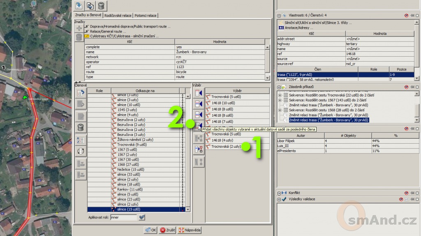Click the trash can icon in the top toolbar

(101, 6)
